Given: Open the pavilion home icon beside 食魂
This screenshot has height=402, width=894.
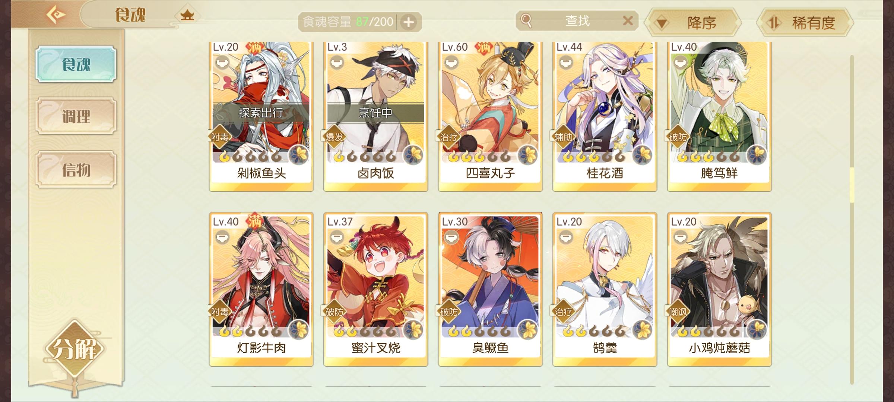Looking at the screenshot, I should [x=187, y=16].
